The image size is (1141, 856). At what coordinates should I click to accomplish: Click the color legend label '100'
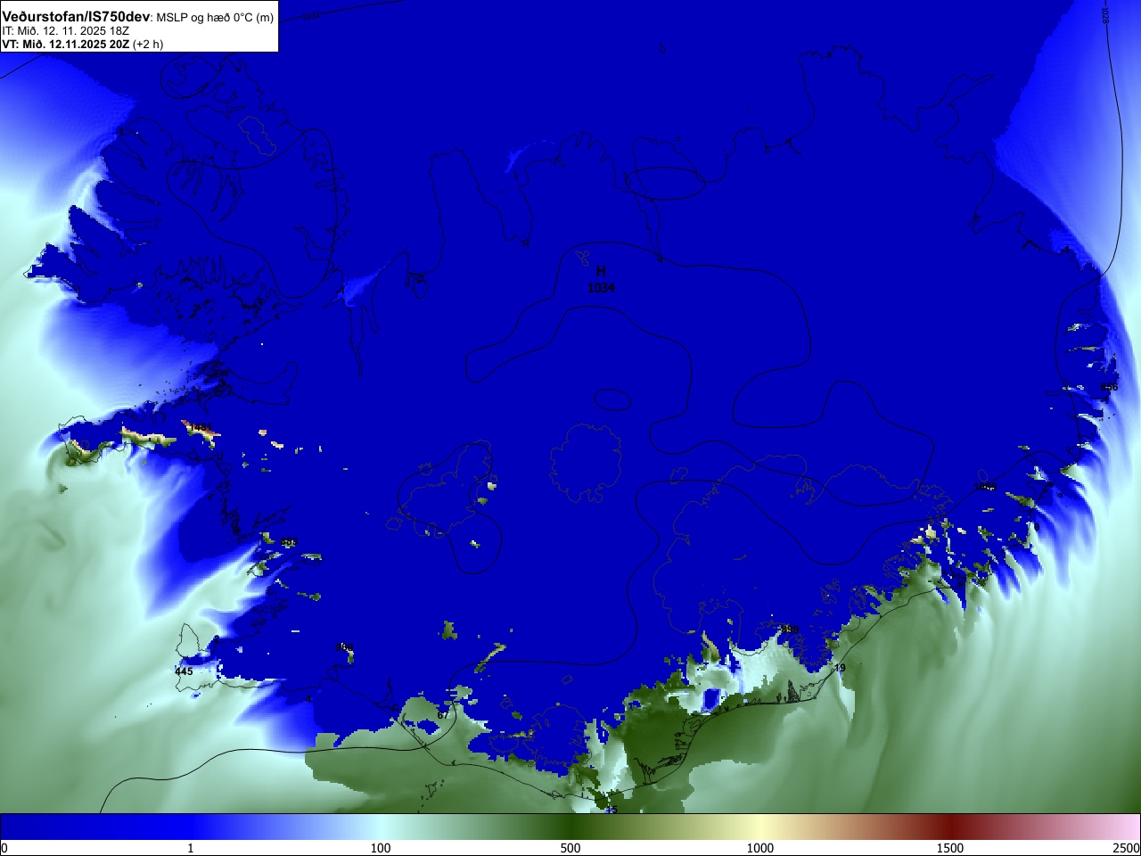pyautogui.click(x=381, y=848)
